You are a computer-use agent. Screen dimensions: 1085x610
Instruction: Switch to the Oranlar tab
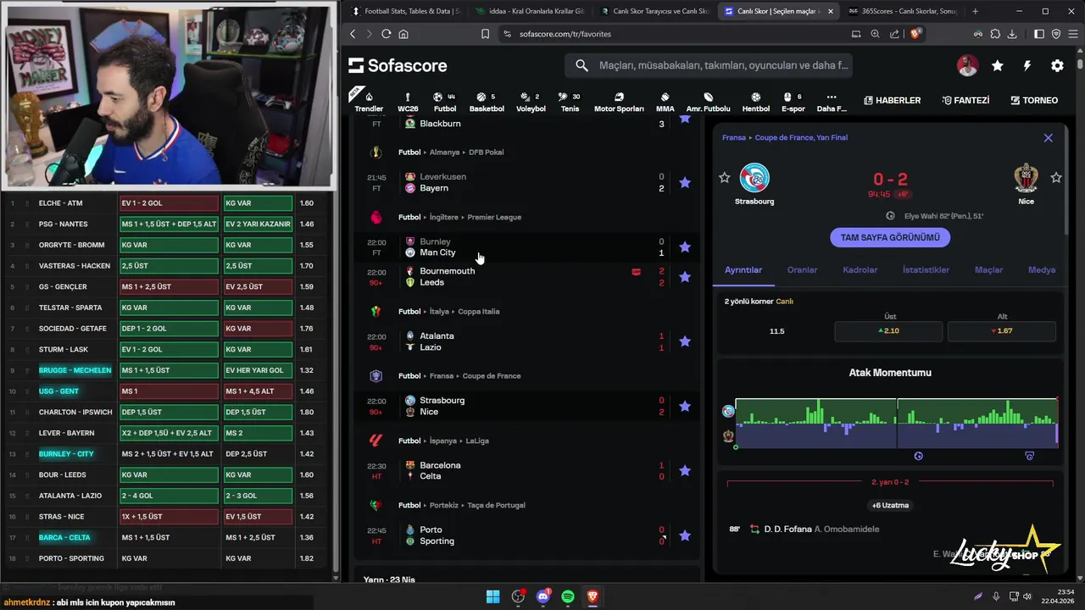click(x=802, y=269)
